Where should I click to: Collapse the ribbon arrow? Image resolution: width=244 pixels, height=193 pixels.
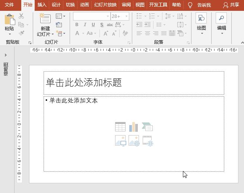point(242,43)
